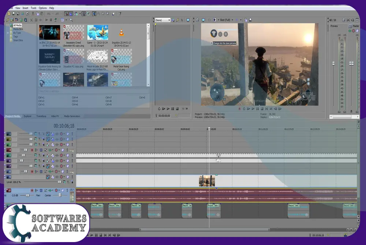Select the Assassins Creed Liberation HD copy.png thumbnail
Image resolution: width=366 pixels, height=245 pixels.
pos(73,33)
